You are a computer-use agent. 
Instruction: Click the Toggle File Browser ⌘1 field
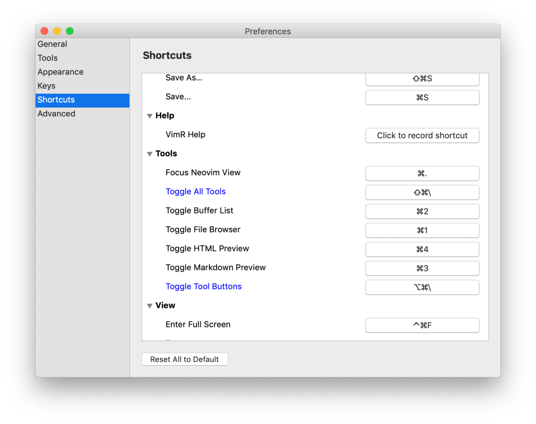pyautogui.click(x=422, y=230)
